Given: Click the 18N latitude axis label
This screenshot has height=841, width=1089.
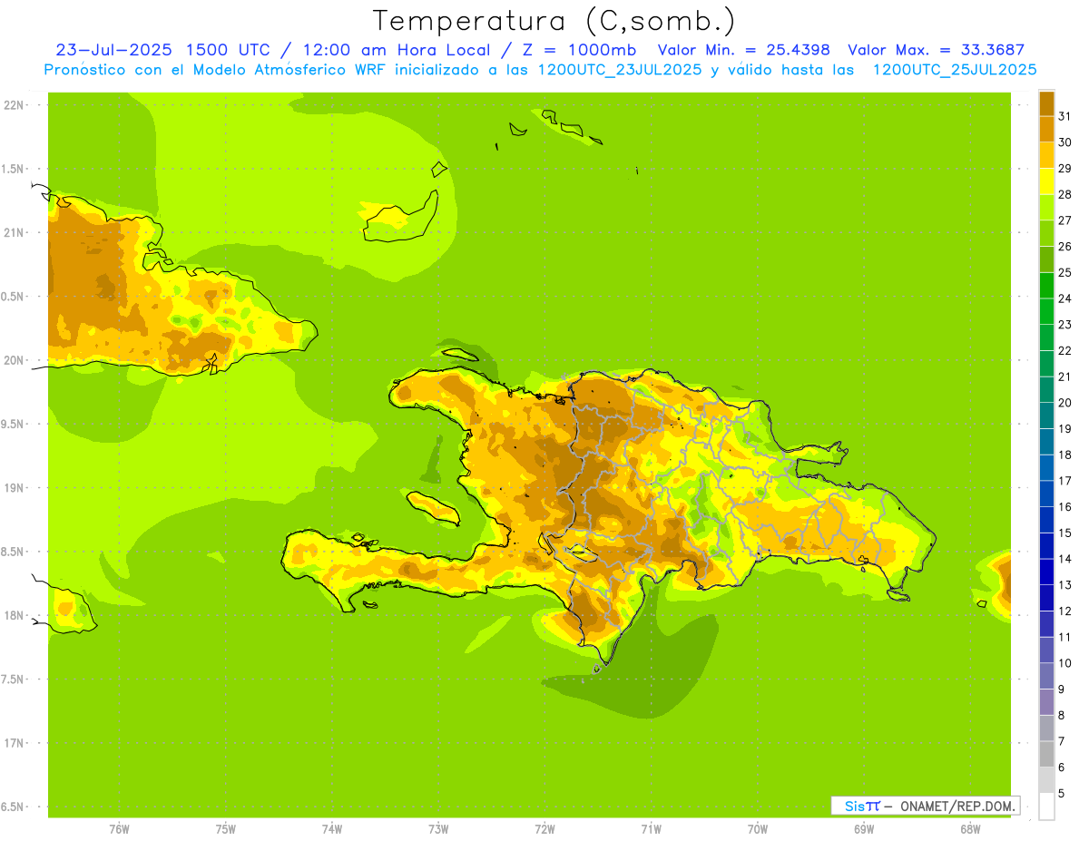Looking at the screenshot, I should click(14, 615).
